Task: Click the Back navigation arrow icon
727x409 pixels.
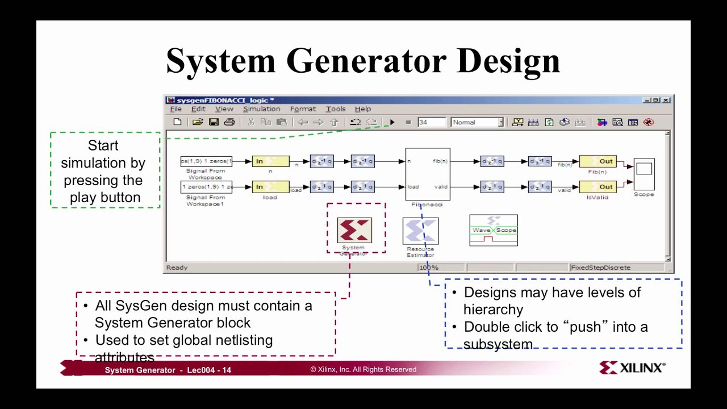Action: [303, 122]
